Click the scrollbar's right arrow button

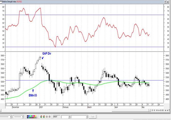point(150,110)
